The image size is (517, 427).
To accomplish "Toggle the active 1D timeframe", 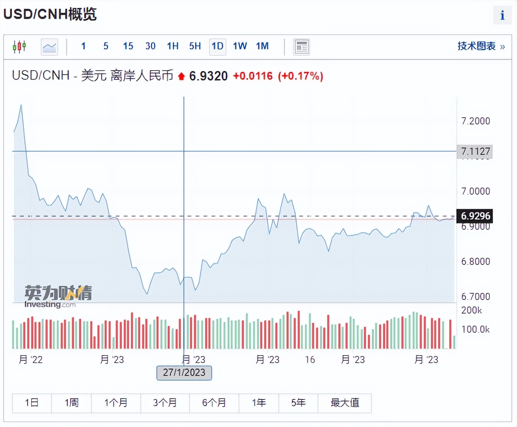I will 217,46.
